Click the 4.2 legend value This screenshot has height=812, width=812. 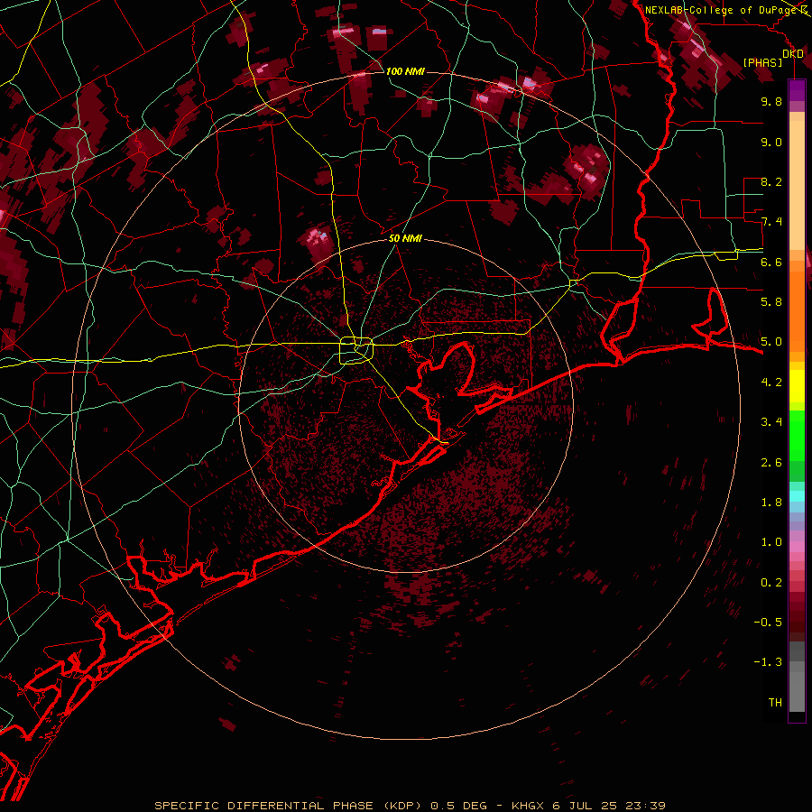tap(771, 383)
